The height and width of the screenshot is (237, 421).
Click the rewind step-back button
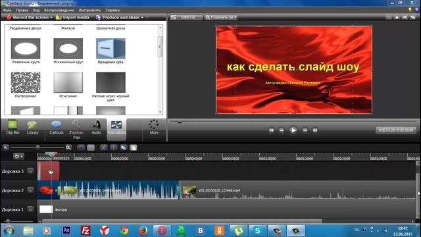pos(282,130)
